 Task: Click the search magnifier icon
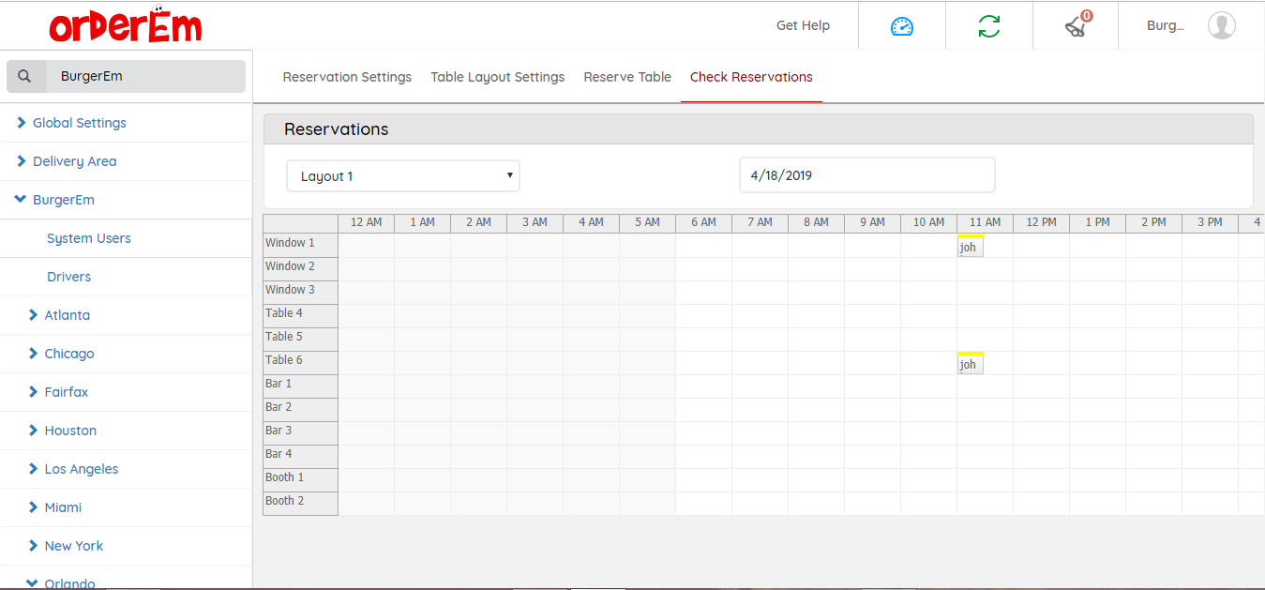tap(25, 77)
